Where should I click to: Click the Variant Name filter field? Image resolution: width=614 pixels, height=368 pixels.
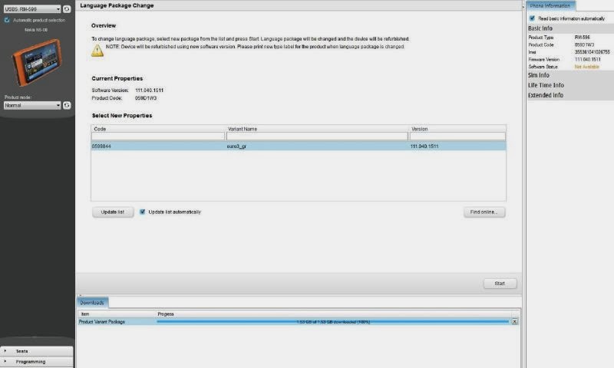click(317, 136)
